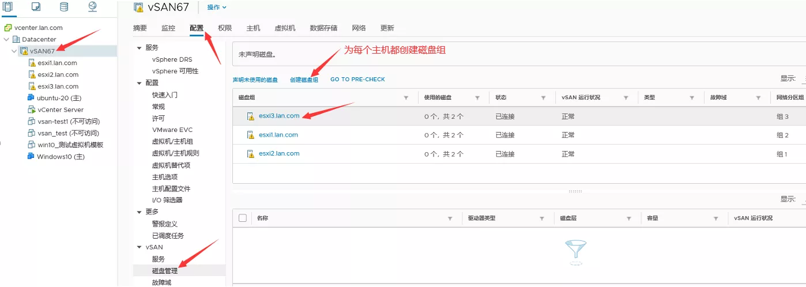
Task: Select 磁盘管理 under vSAN settings
Action: pyautogui.click(x=164, y=271)
